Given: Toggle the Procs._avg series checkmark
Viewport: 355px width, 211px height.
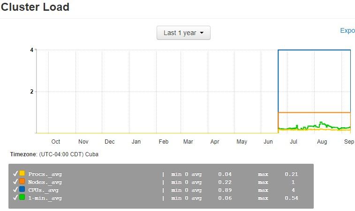Looking at the screenshot, I should [15, 174].
